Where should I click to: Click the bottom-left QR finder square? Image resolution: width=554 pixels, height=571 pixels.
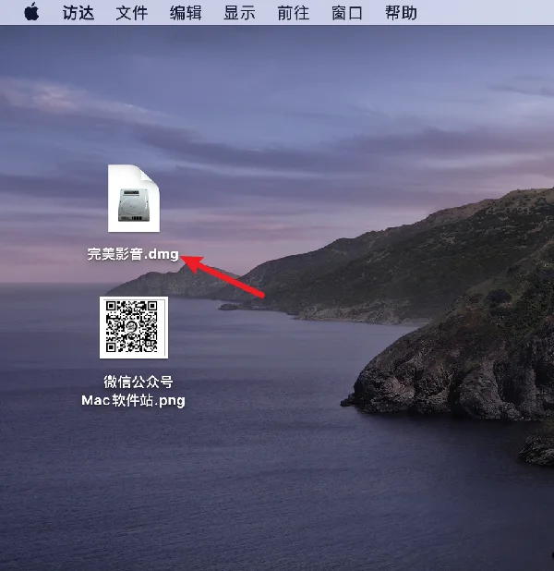tap(112, 347)
